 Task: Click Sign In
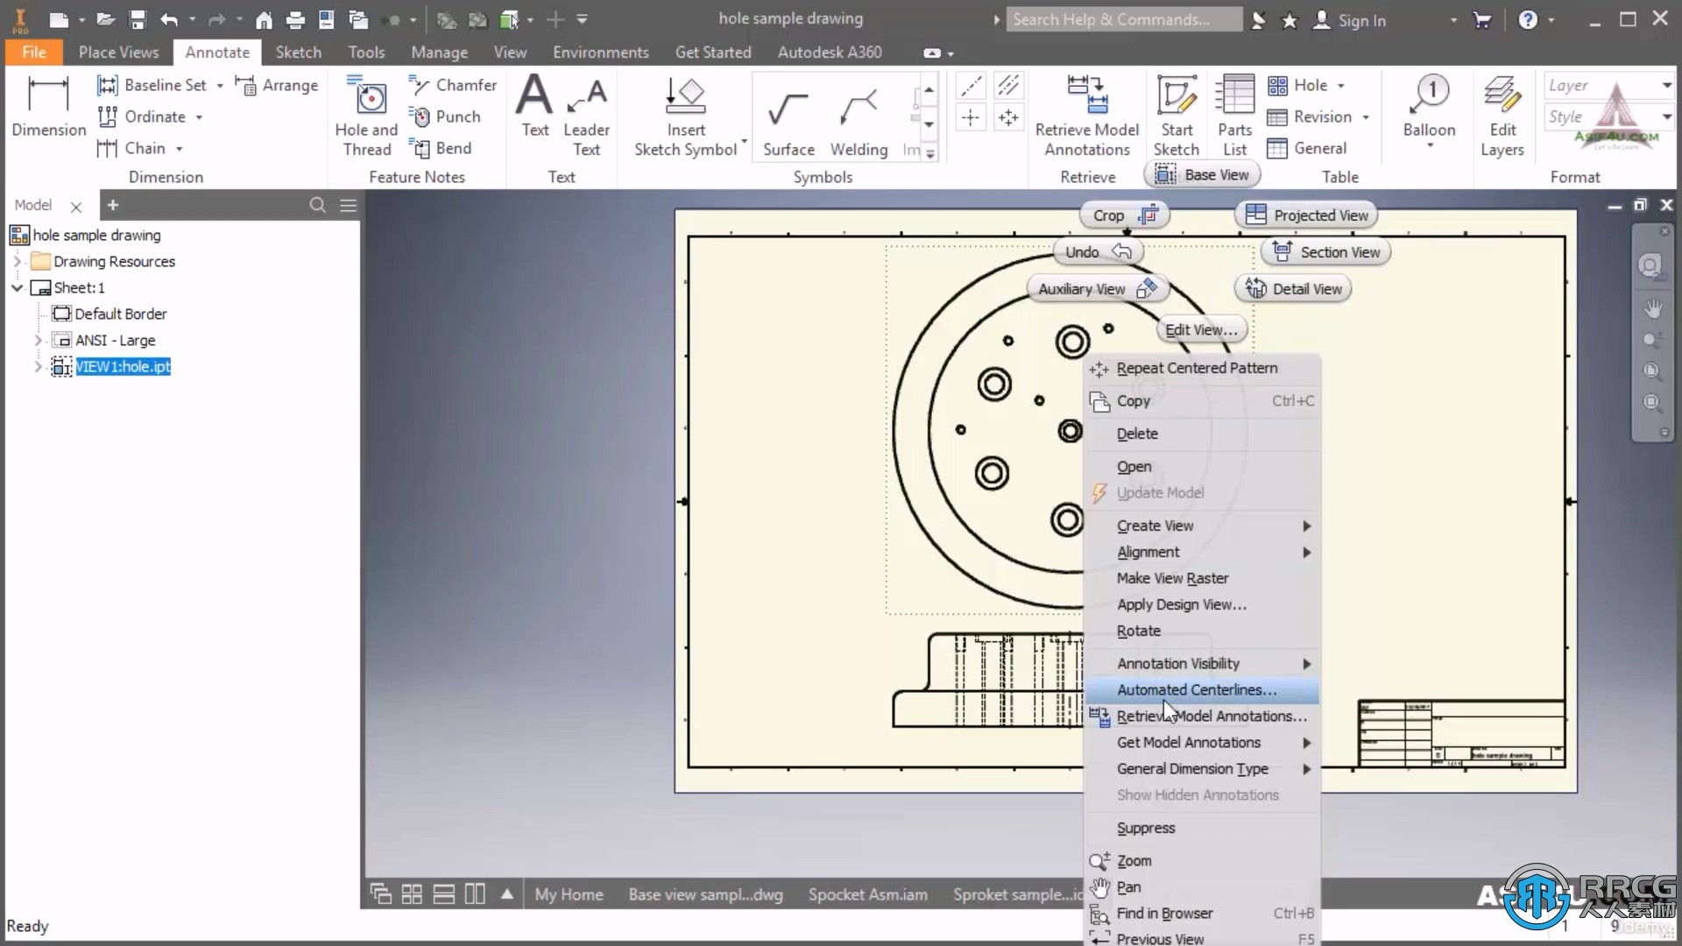1350,19
